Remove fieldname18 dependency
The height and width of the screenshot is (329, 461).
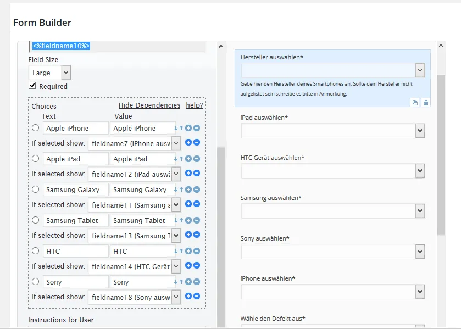pos(197,296)
